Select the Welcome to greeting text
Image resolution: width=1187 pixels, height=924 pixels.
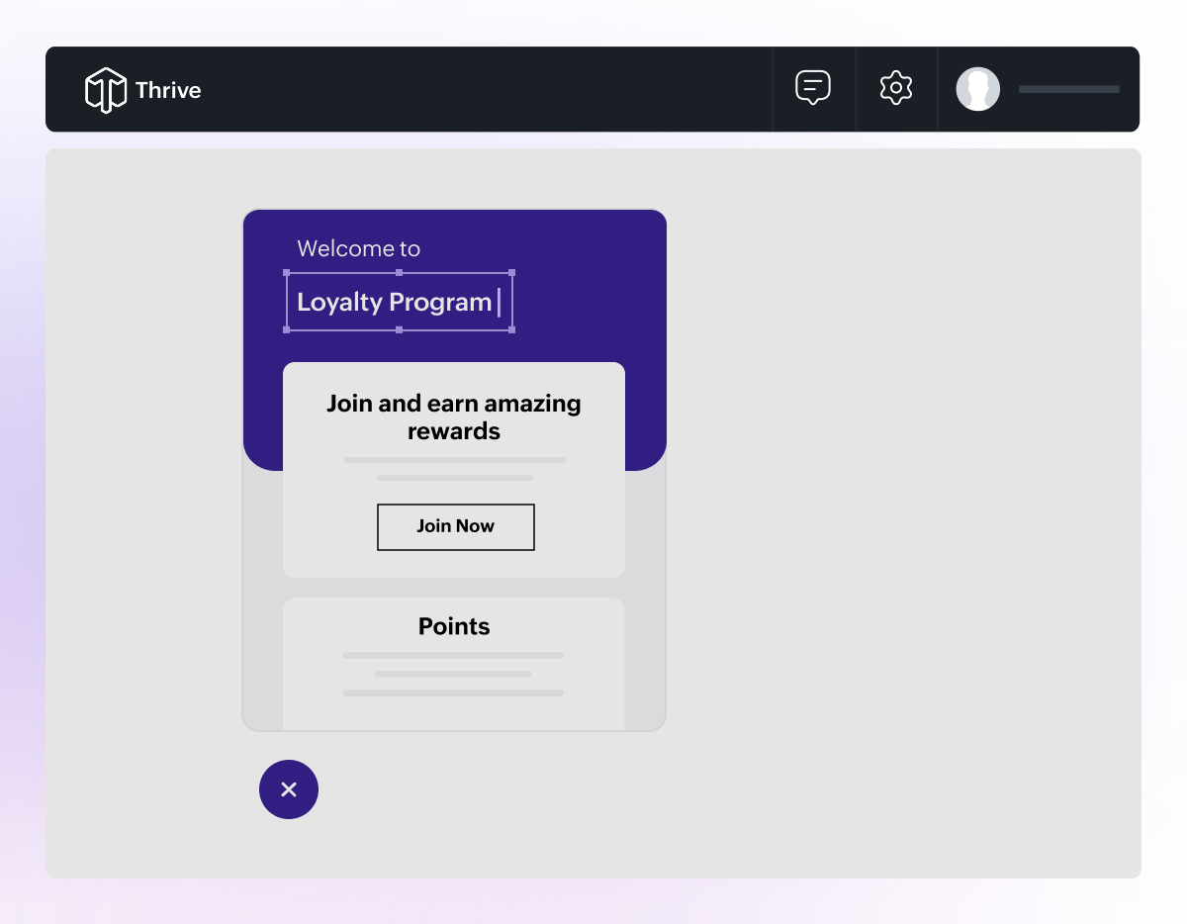pos(357,248)
